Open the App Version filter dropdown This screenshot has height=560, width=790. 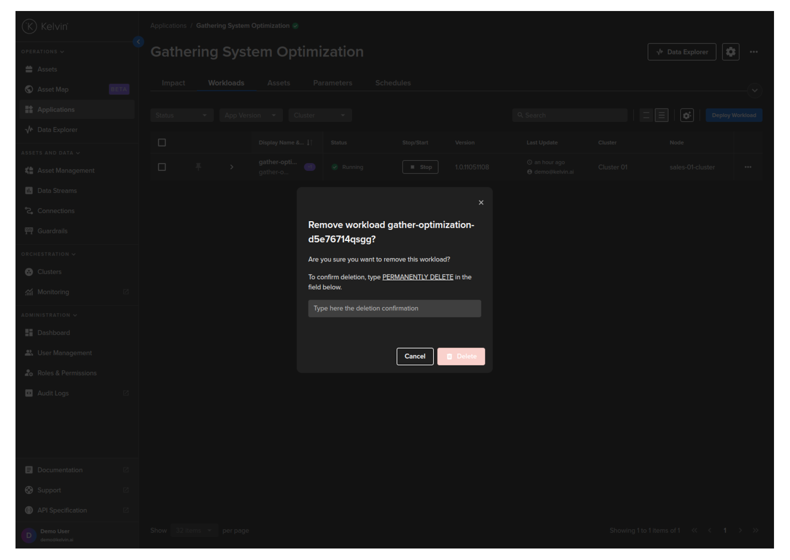250,115
